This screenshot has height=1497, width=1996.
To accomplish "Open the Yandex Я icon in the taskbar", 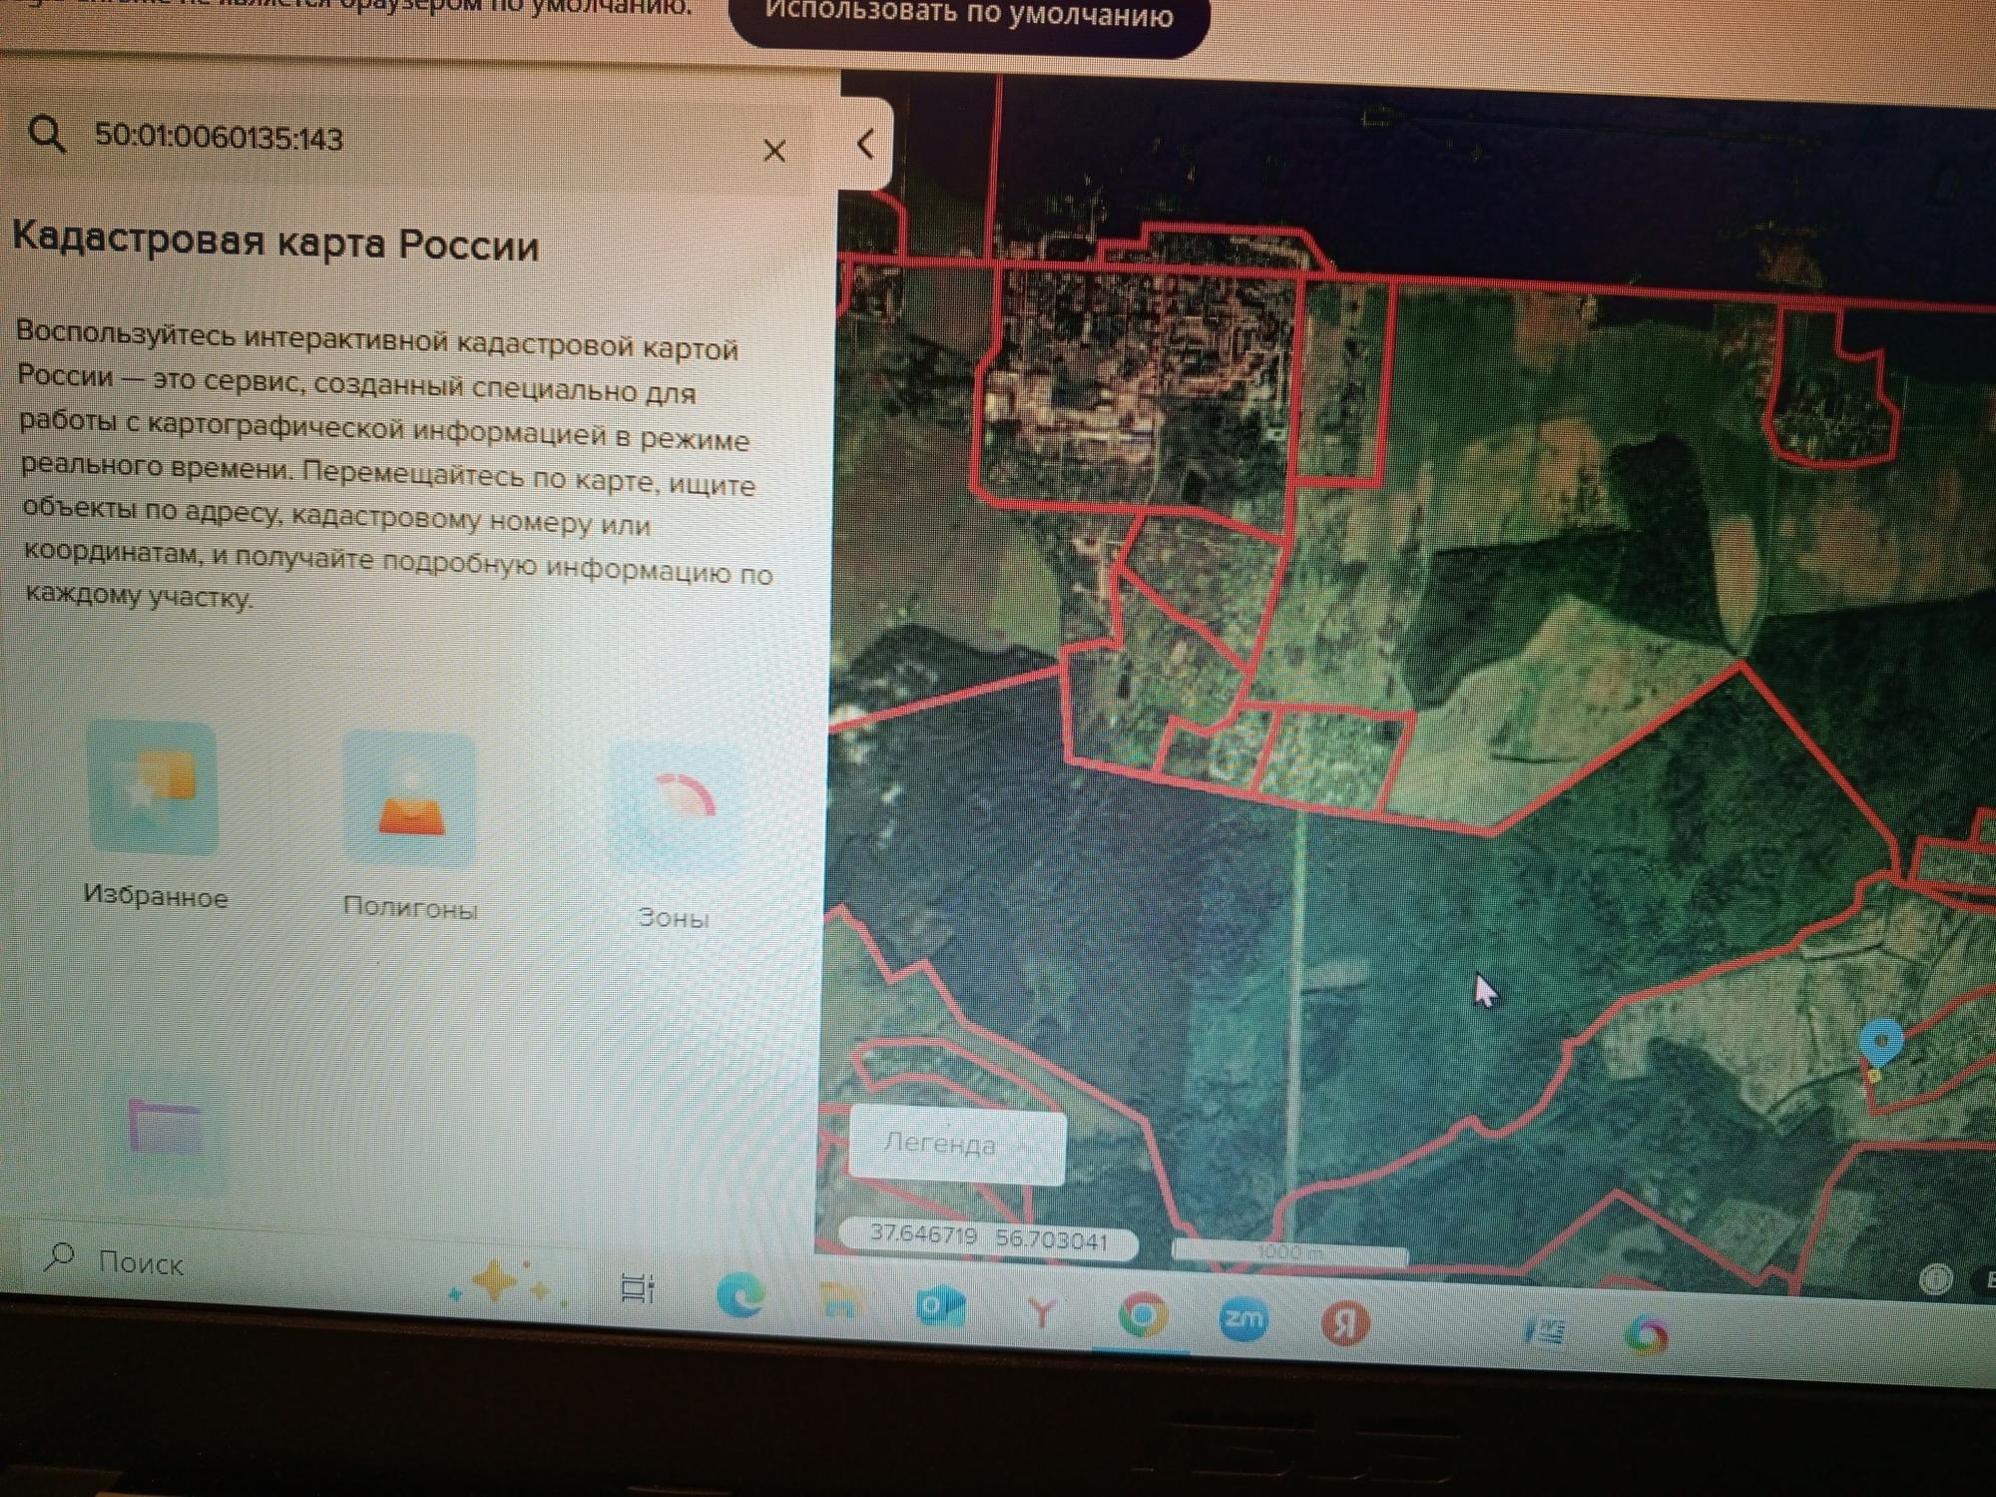I will coord(1345,1324).
